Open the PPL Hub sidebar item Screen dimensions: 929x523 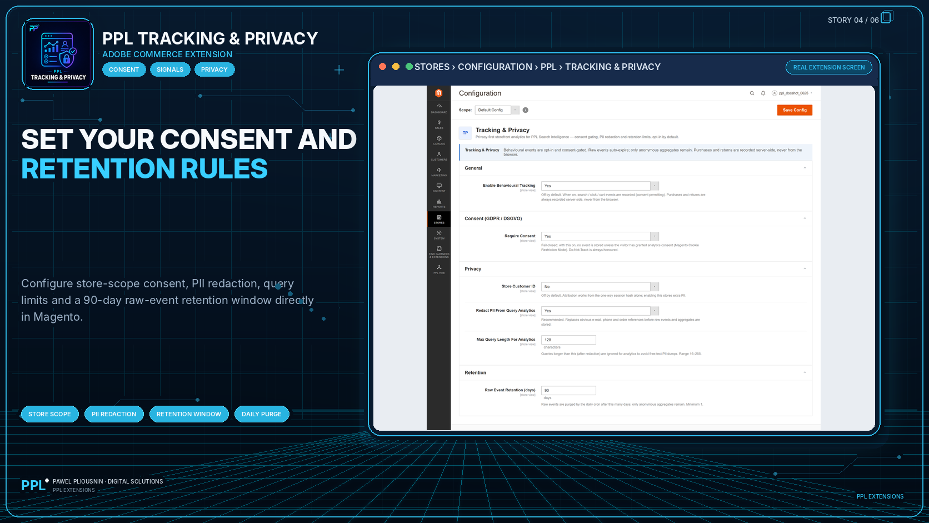[x=439, y=269]
